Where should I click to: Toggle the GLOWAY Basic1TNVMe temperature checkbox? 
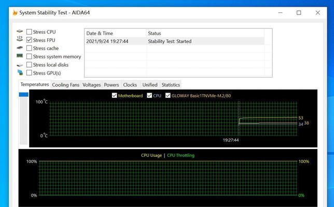coord(168,95)
